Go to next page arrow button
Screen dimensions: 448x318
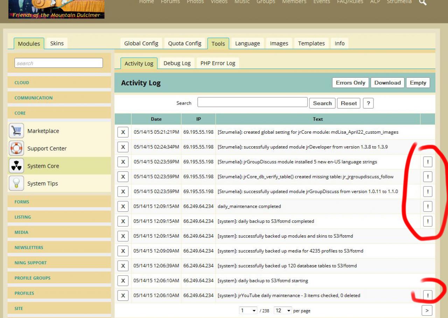(x=427, y=310)
